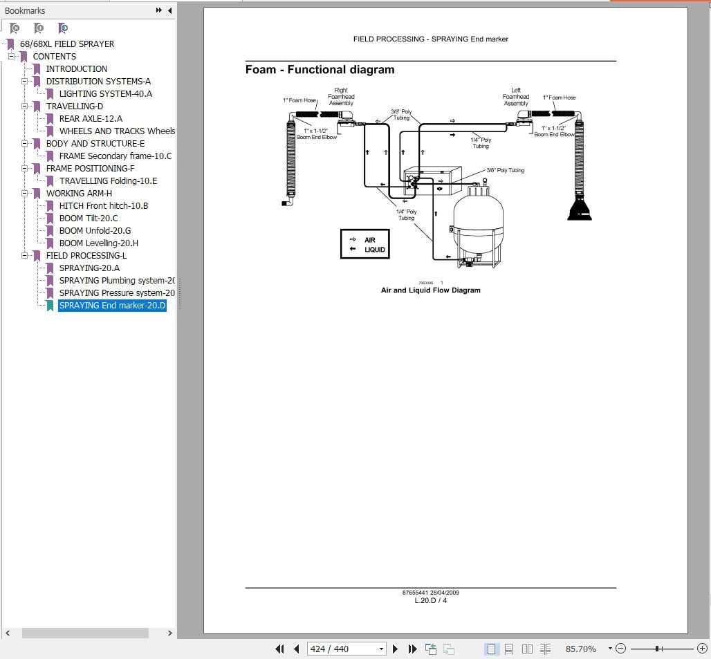Select the SPRAYING End marker-20.D bookmark

tap(112, 306)
